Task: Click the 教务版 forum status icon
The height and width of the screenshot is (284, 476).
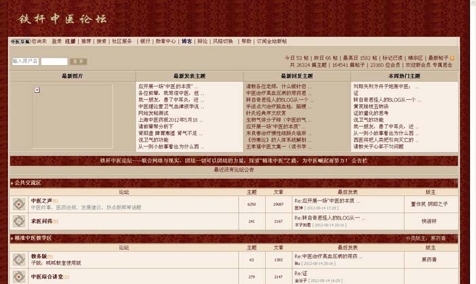Action: click(19, 260)
